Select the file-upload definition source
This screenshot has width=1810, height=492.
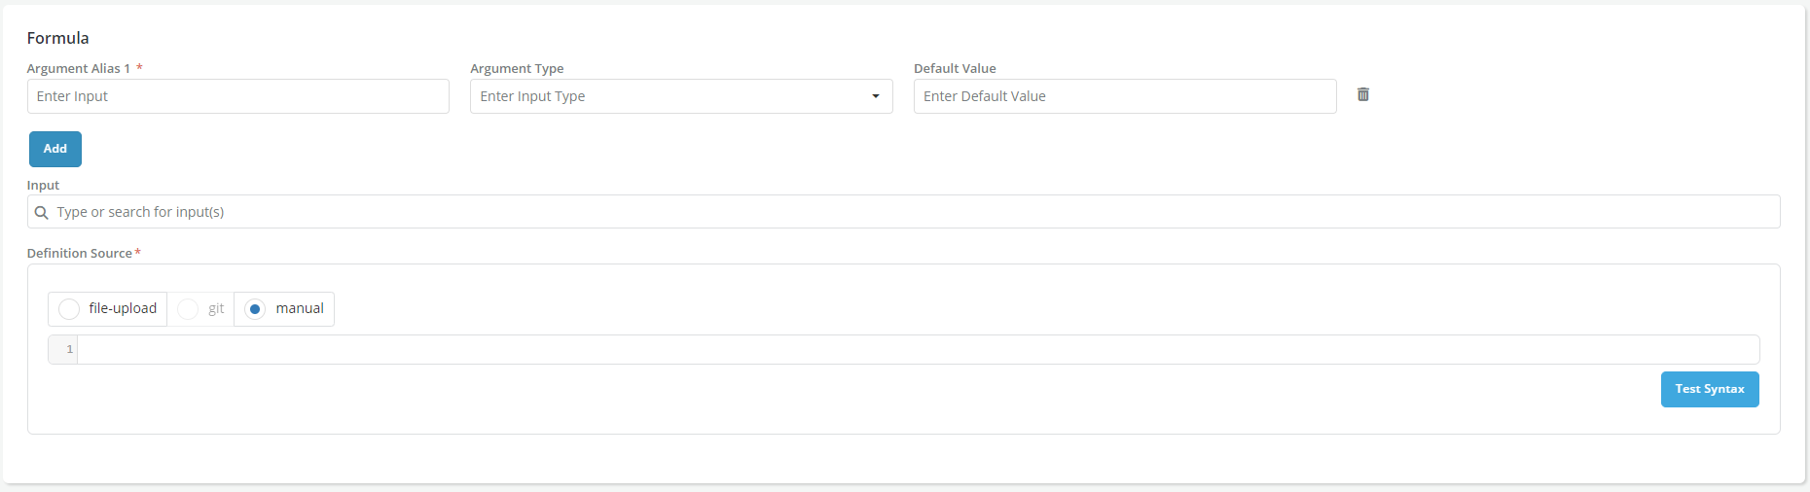69,309
